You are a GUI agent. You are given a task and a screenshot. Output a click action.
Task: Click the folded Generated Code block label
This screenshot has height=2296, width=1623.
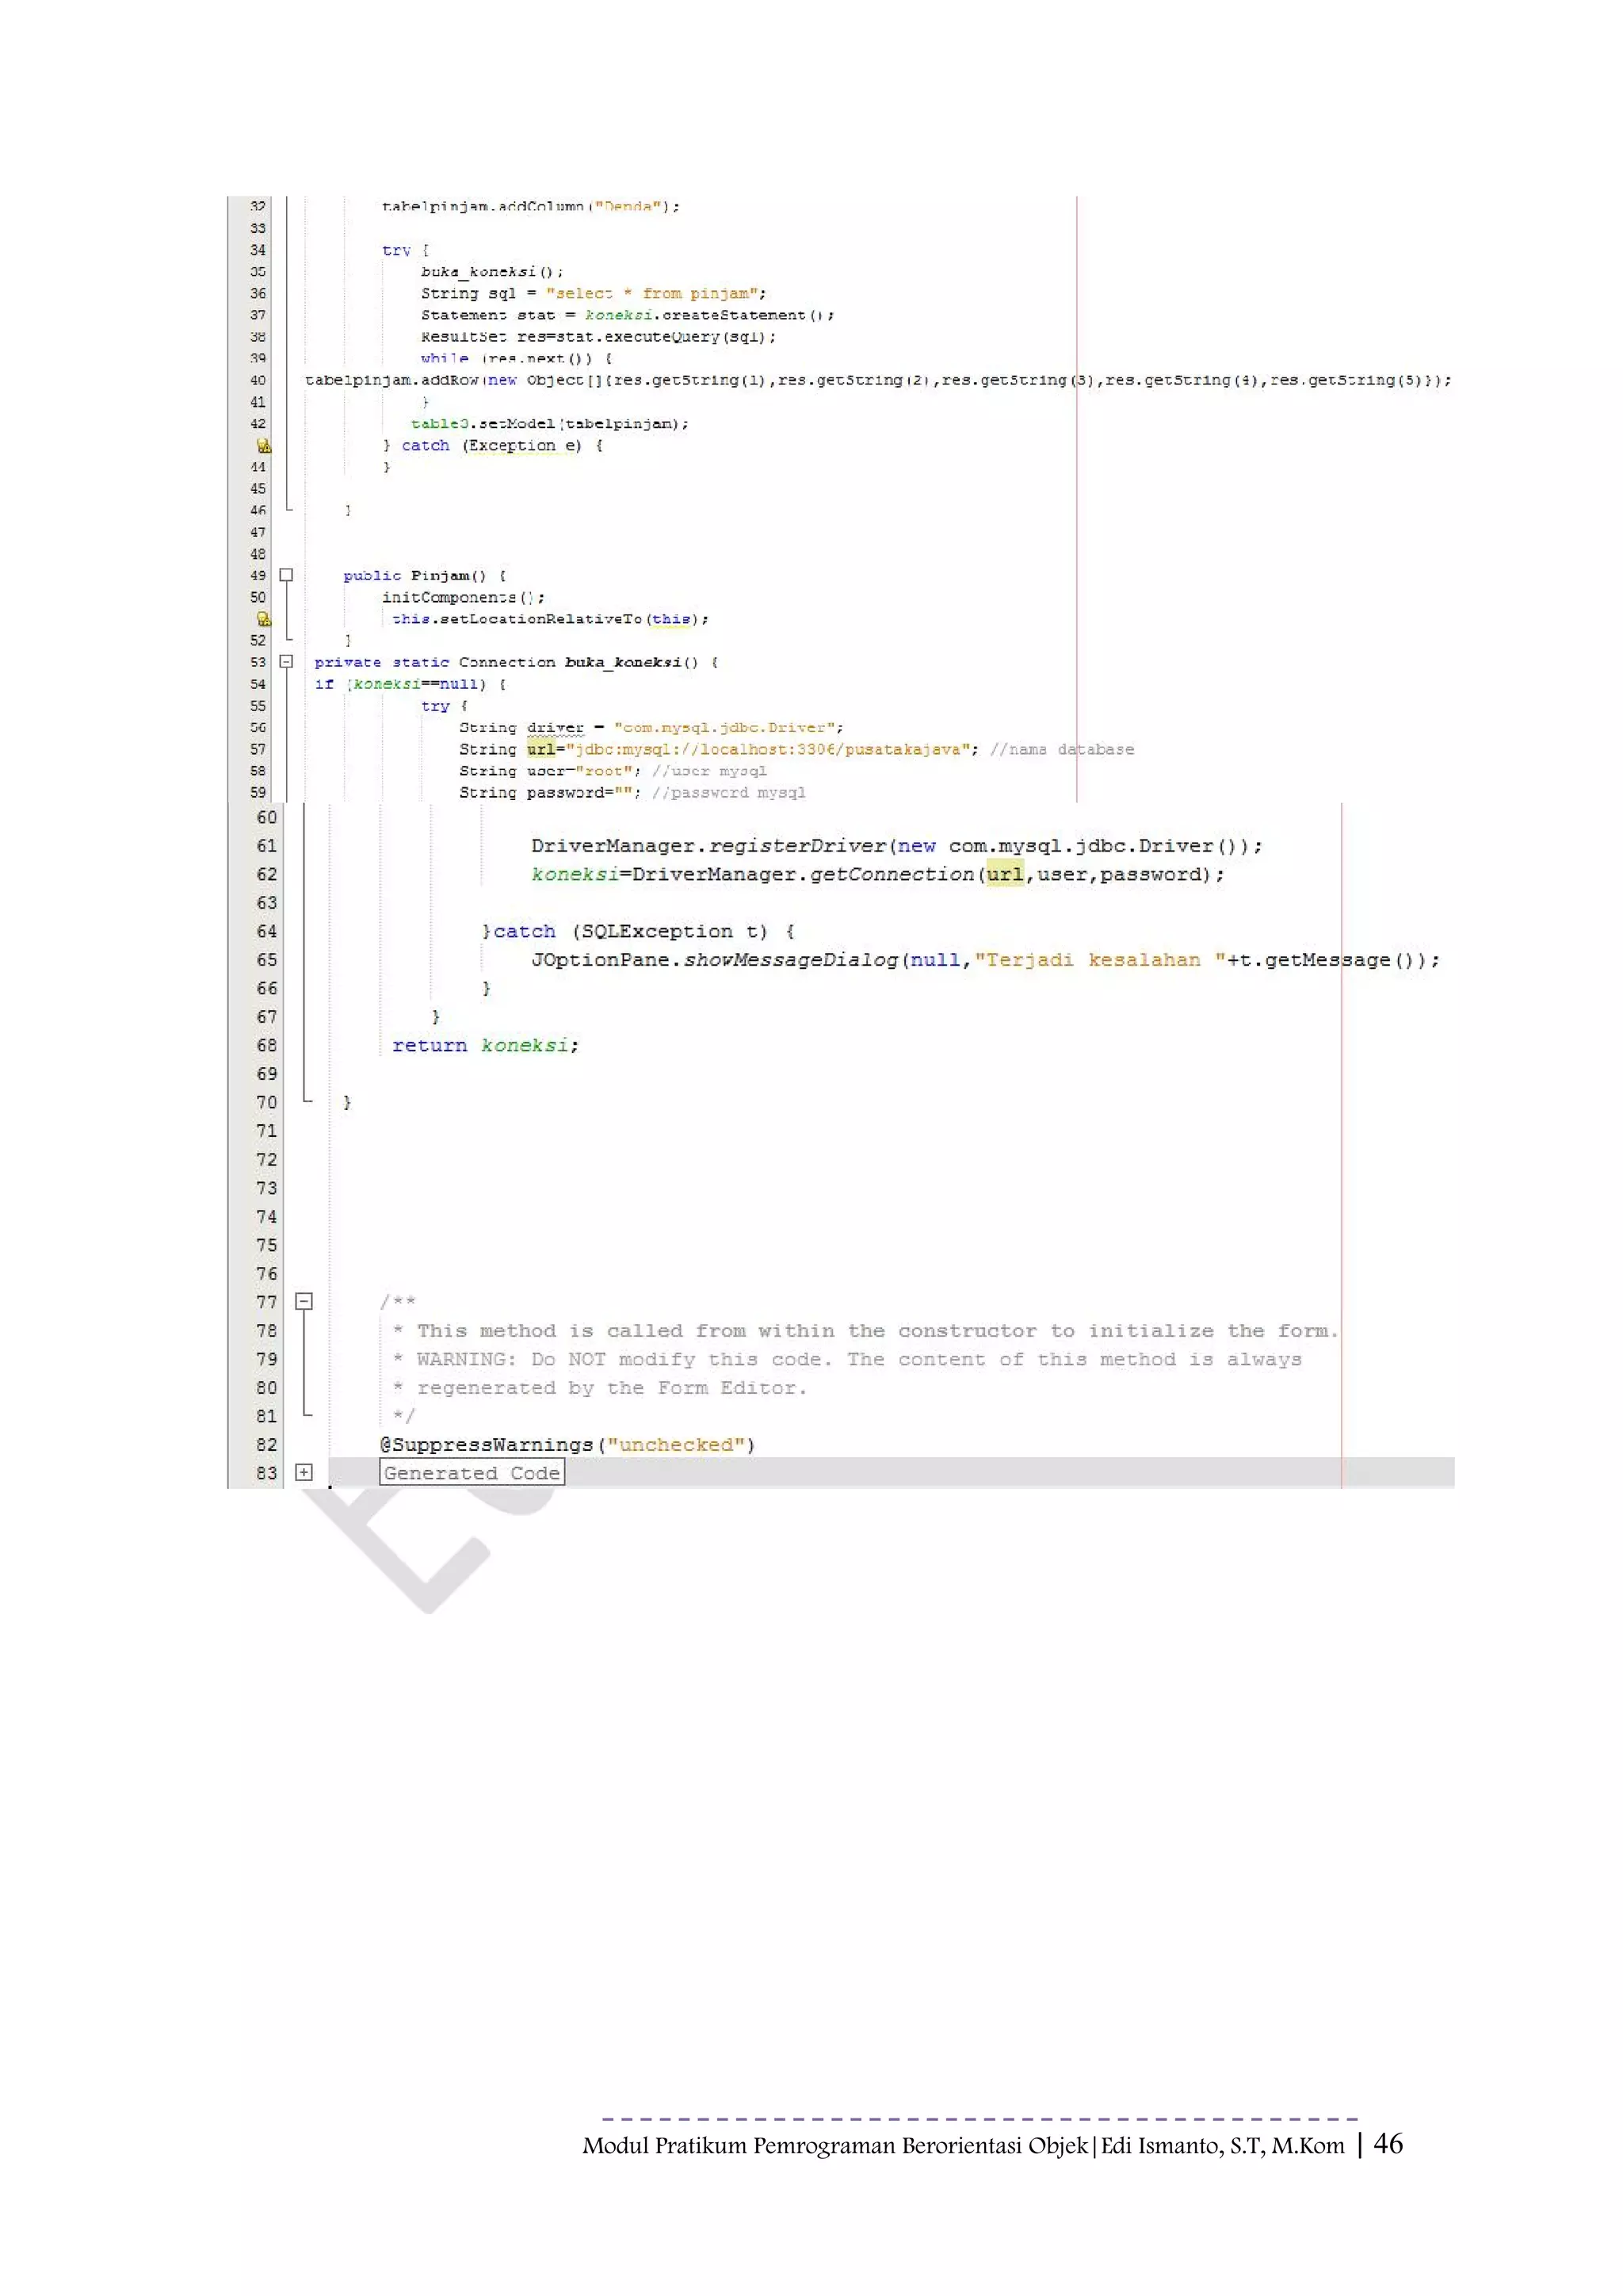click(472, 1473)
